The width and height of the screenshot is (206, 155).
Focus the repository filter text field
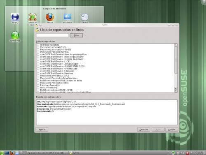(52, 35)
